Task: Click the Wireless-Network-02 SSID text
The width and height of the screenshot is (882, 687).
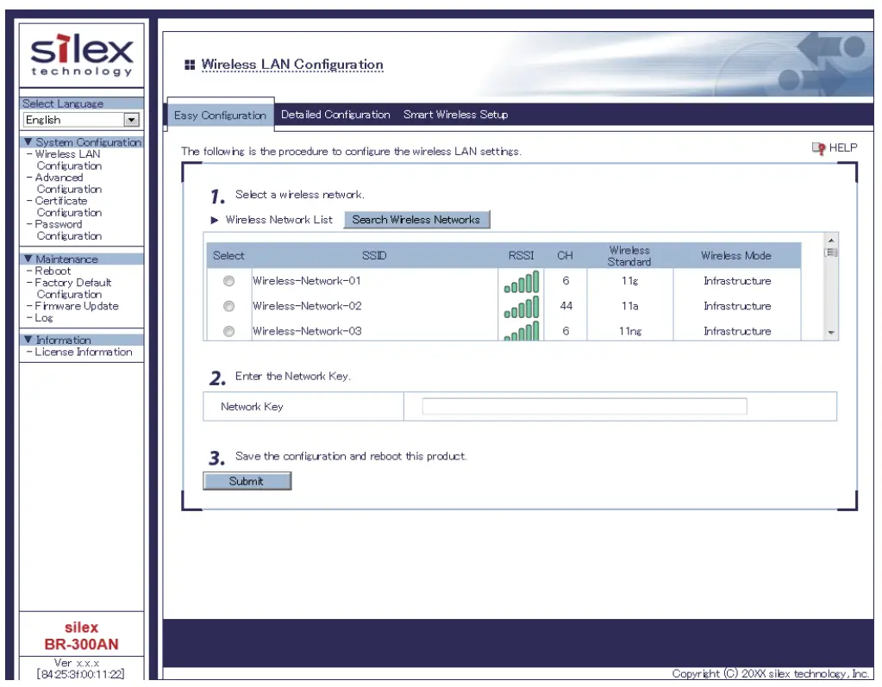Action: pos(307,306)
